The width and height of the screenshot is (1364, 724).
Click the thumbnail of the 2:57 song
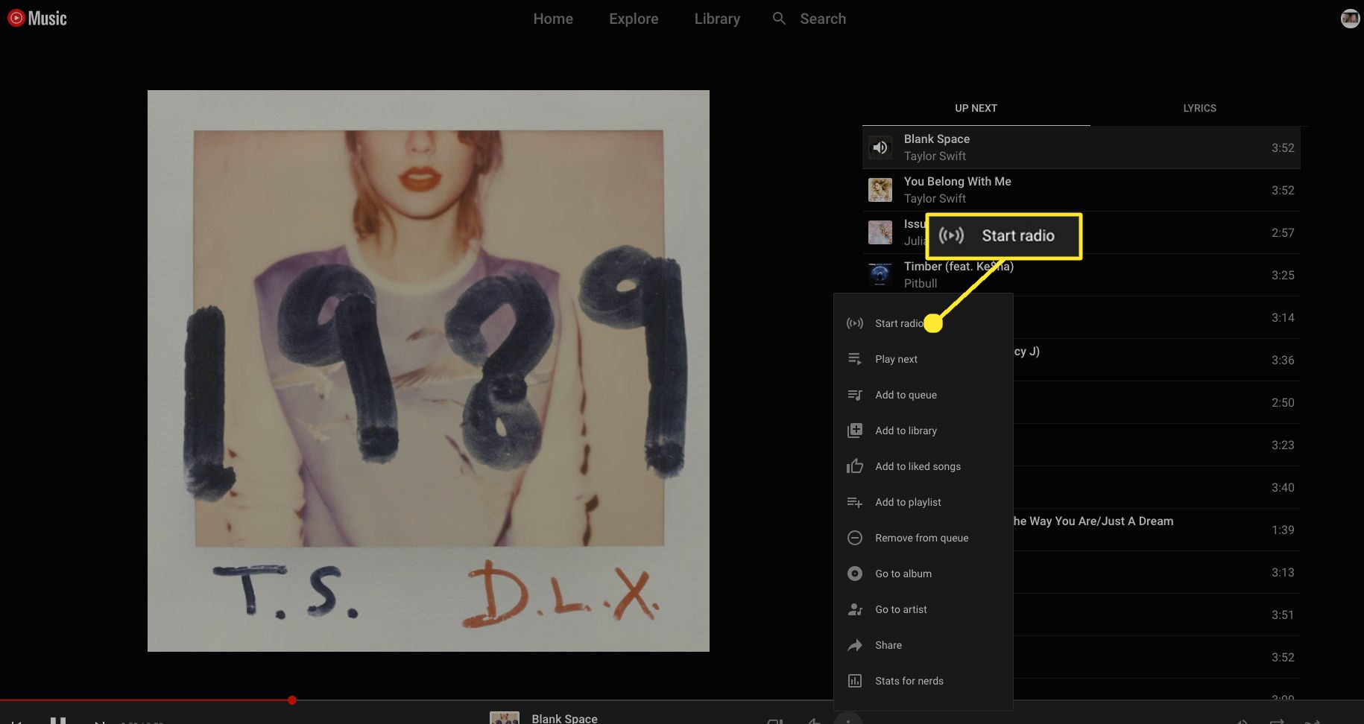tap(880, 232)
